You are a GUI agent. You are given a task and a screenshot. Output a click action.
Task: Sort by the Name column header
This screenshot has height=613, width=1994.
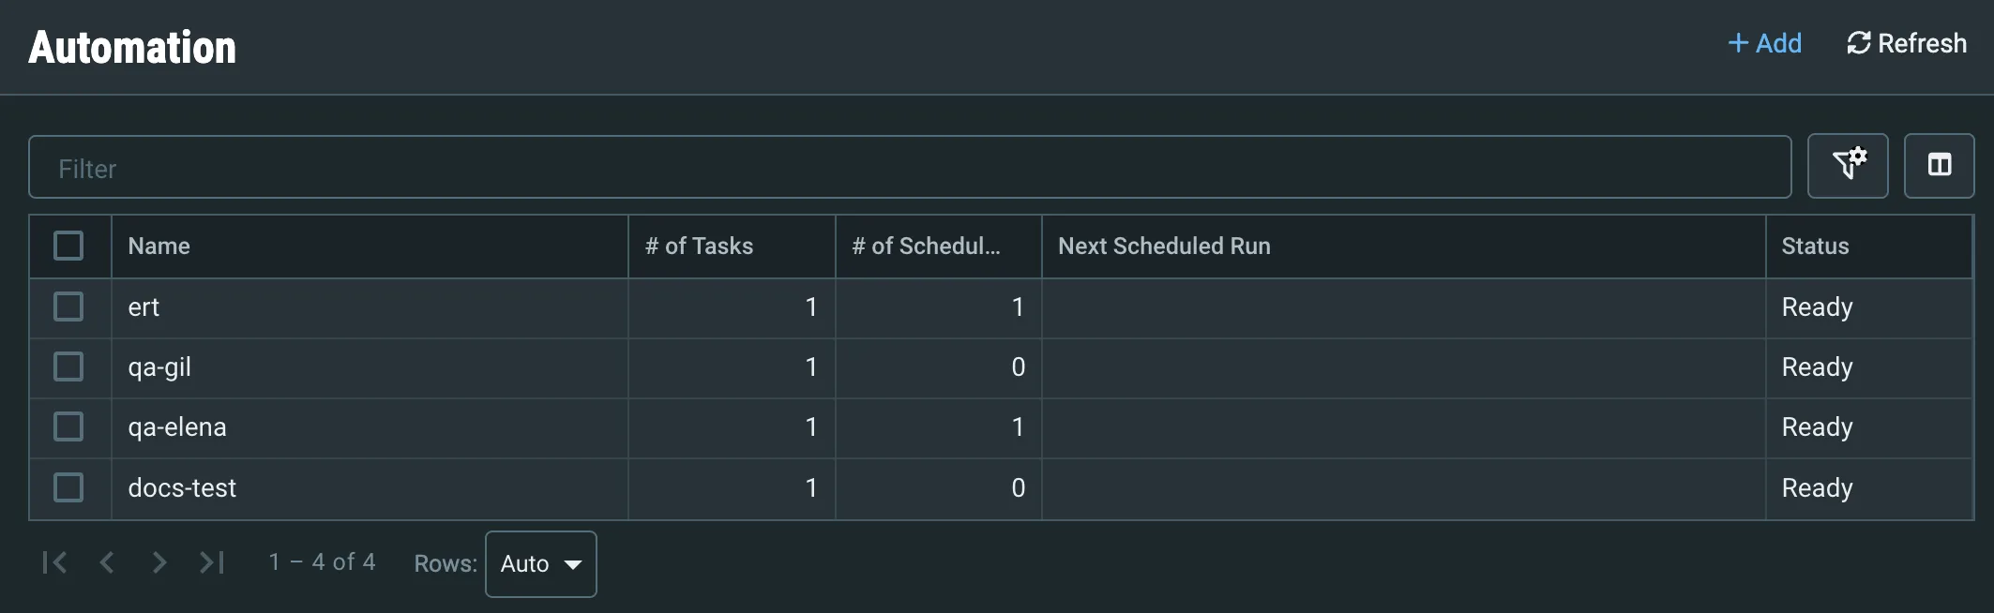[x=159, y=246]
